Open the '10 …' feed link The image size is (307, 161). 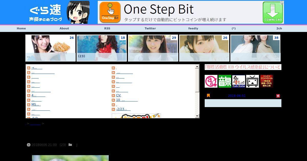(127, 100)
